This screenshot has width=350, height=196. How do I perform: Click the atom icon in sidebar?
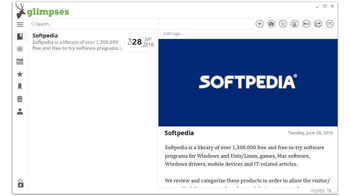(x=20, y=49)
